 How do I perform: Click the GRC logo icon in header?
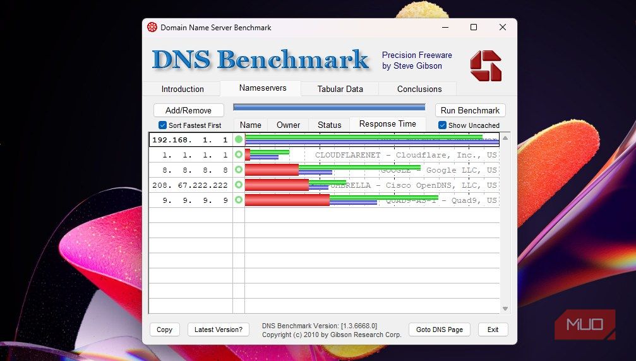click(486, 66)
